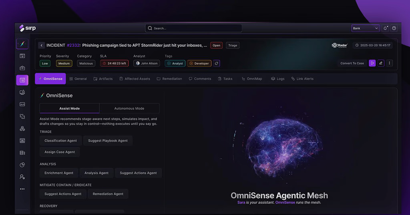
Task: Click the puzzle piece icon in the sidebar
Action: 22,116
